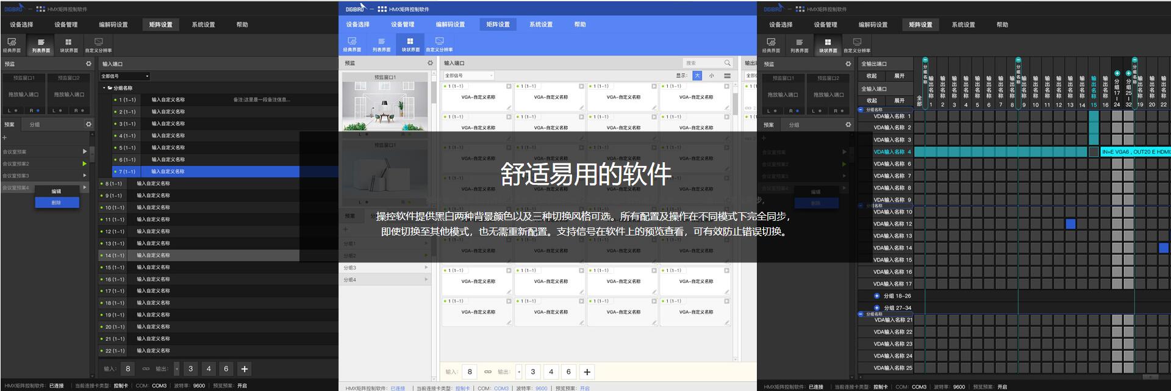Select 列表界面 view icon in dark list window
This screenshot has height=391, width=1171.
pyautogui.click(x=41, y=45)
